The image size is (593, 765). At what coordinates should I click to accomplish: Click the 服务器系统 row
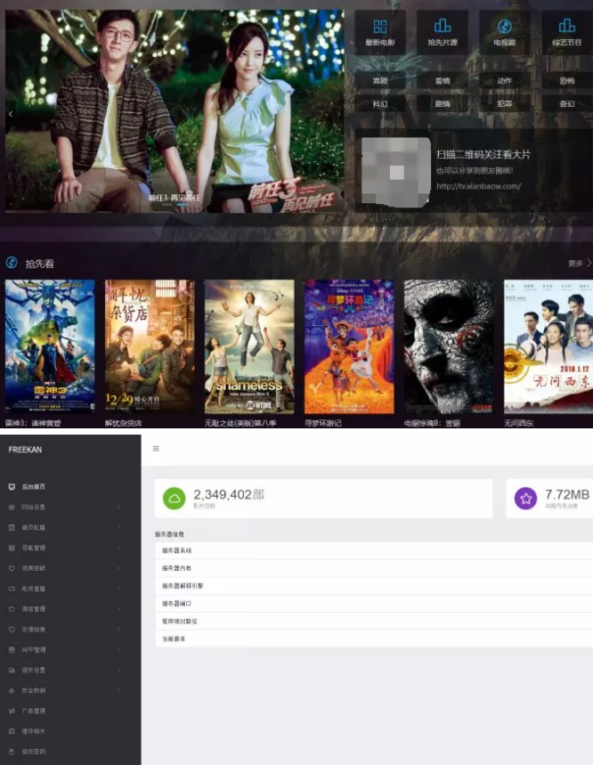pyautogui.click(x=374, y=550)
